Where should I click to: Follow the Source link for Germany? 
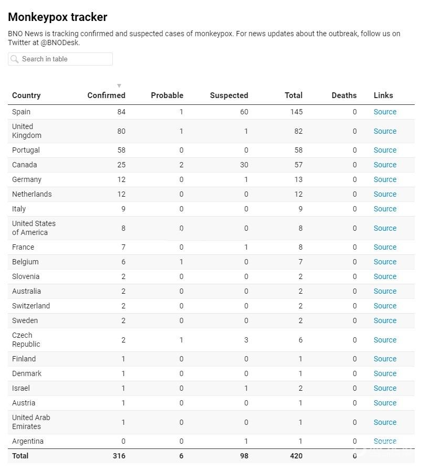pos(385,179)
